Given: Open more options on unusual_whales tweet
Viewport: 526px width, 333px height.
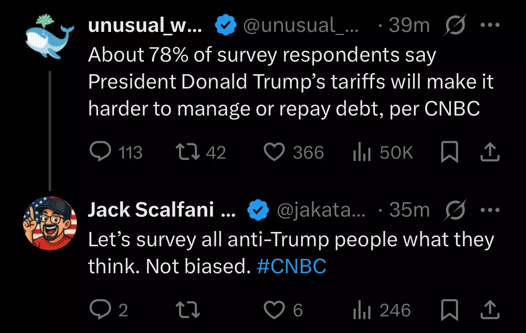Looking at the screenshot, I should [x=490, y=25].
